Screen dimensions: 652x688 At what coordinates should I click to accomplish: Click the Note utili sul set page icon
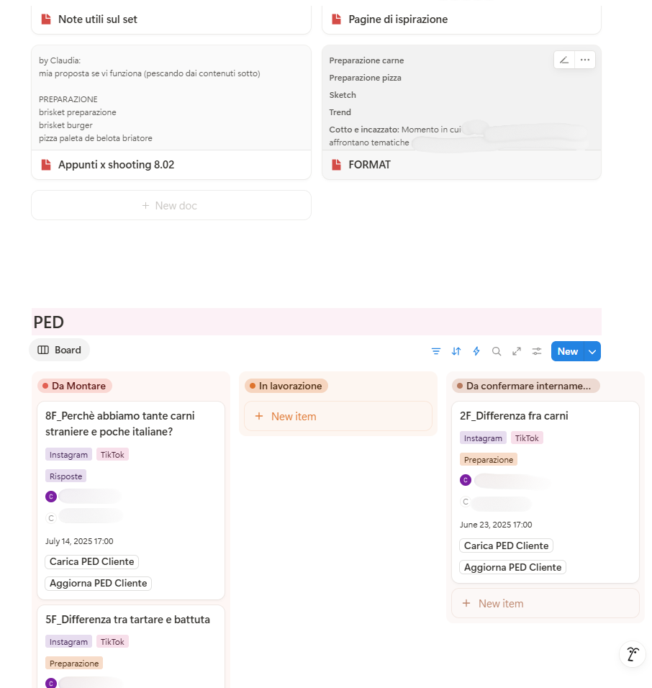coord(46,19)
